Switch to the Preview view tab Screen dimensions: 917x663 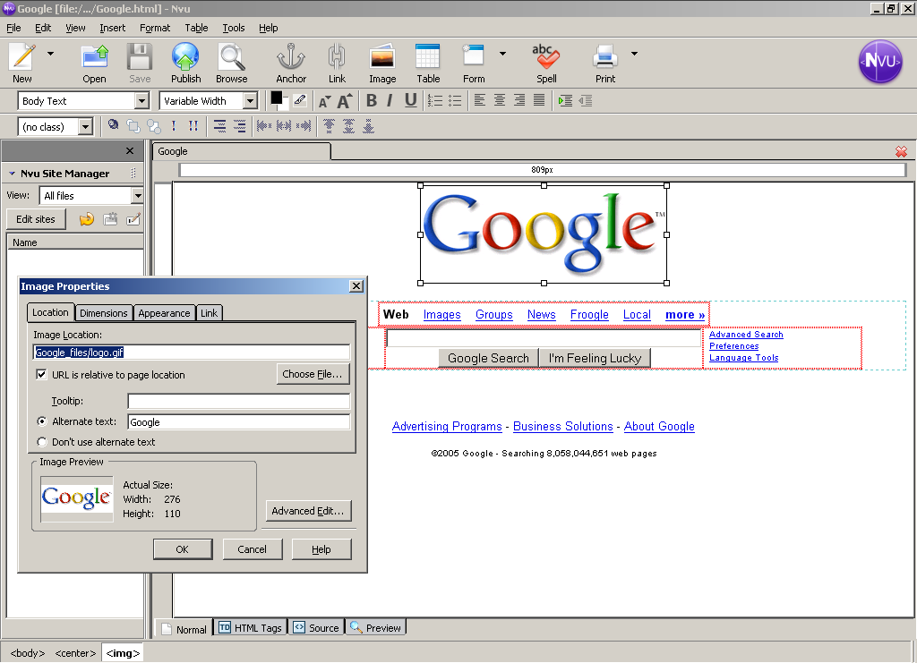tap(375, 627)
